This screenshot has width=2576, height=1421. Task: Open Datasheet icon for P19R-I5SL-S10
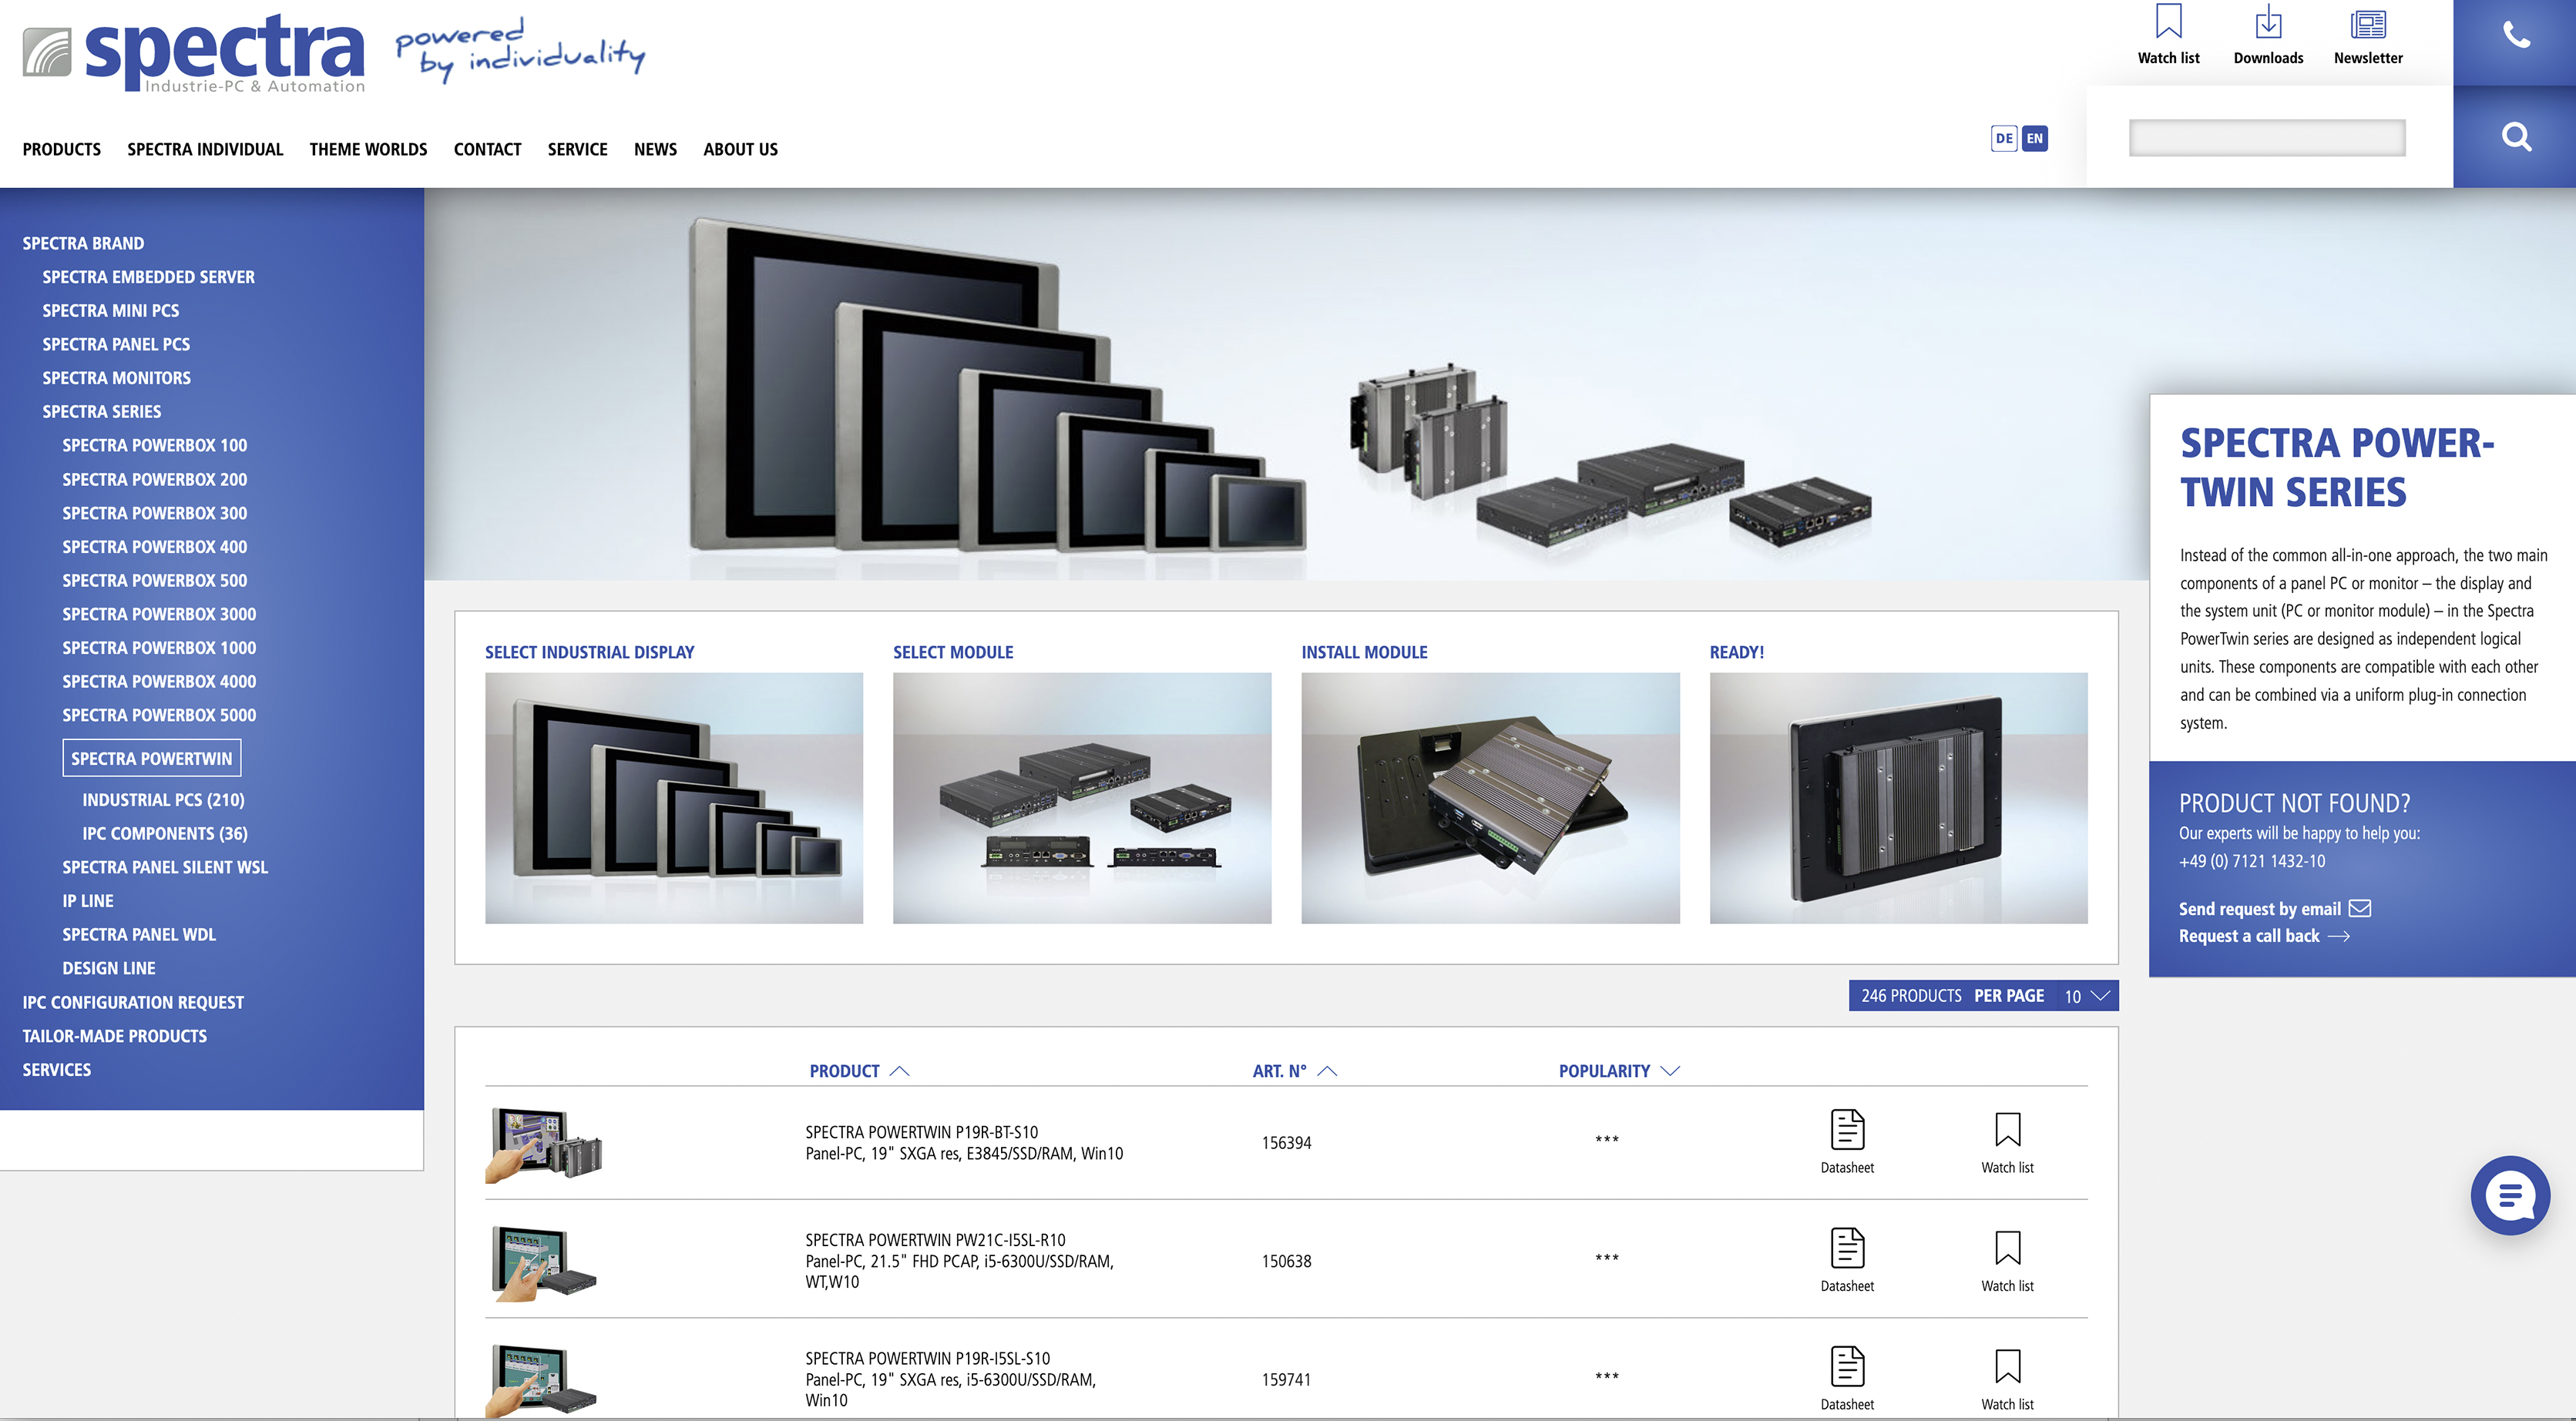1847,1366
